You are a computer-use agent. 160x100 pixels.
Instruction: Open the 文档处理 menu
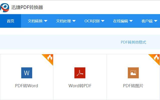63,21
